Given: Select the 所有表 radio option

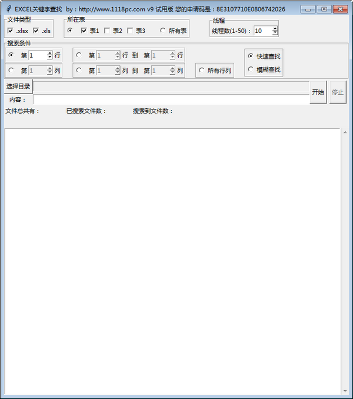Looking at the screenshot, I should (163, 31).
